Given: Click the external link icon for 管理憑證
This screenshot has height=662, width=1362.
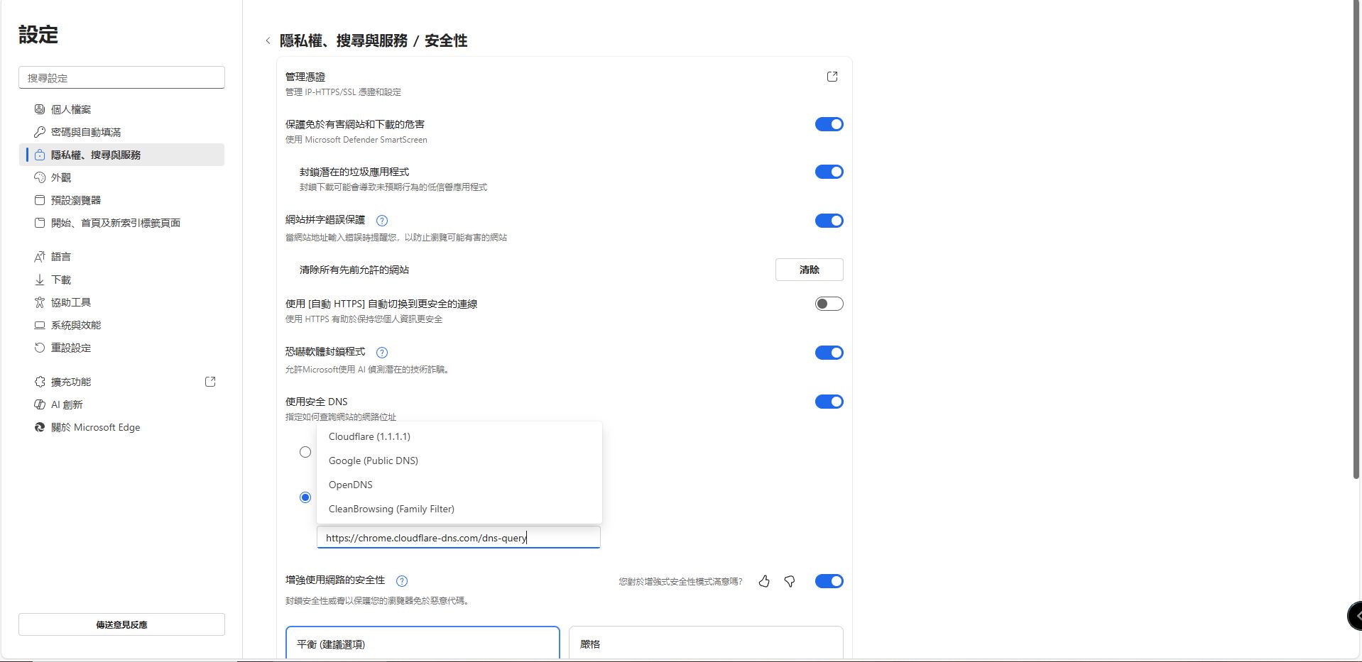Looking at the screenshot, I should pyautogui.click(x=832, y=77).
